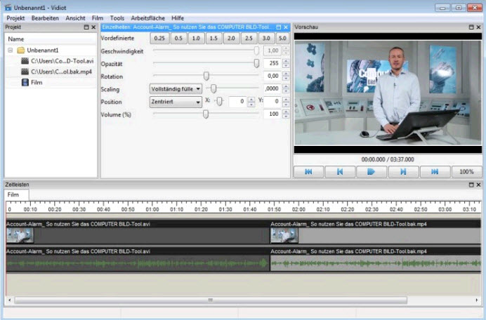
Task: Click the Position X spinner arrows
Action: [251, 101]
